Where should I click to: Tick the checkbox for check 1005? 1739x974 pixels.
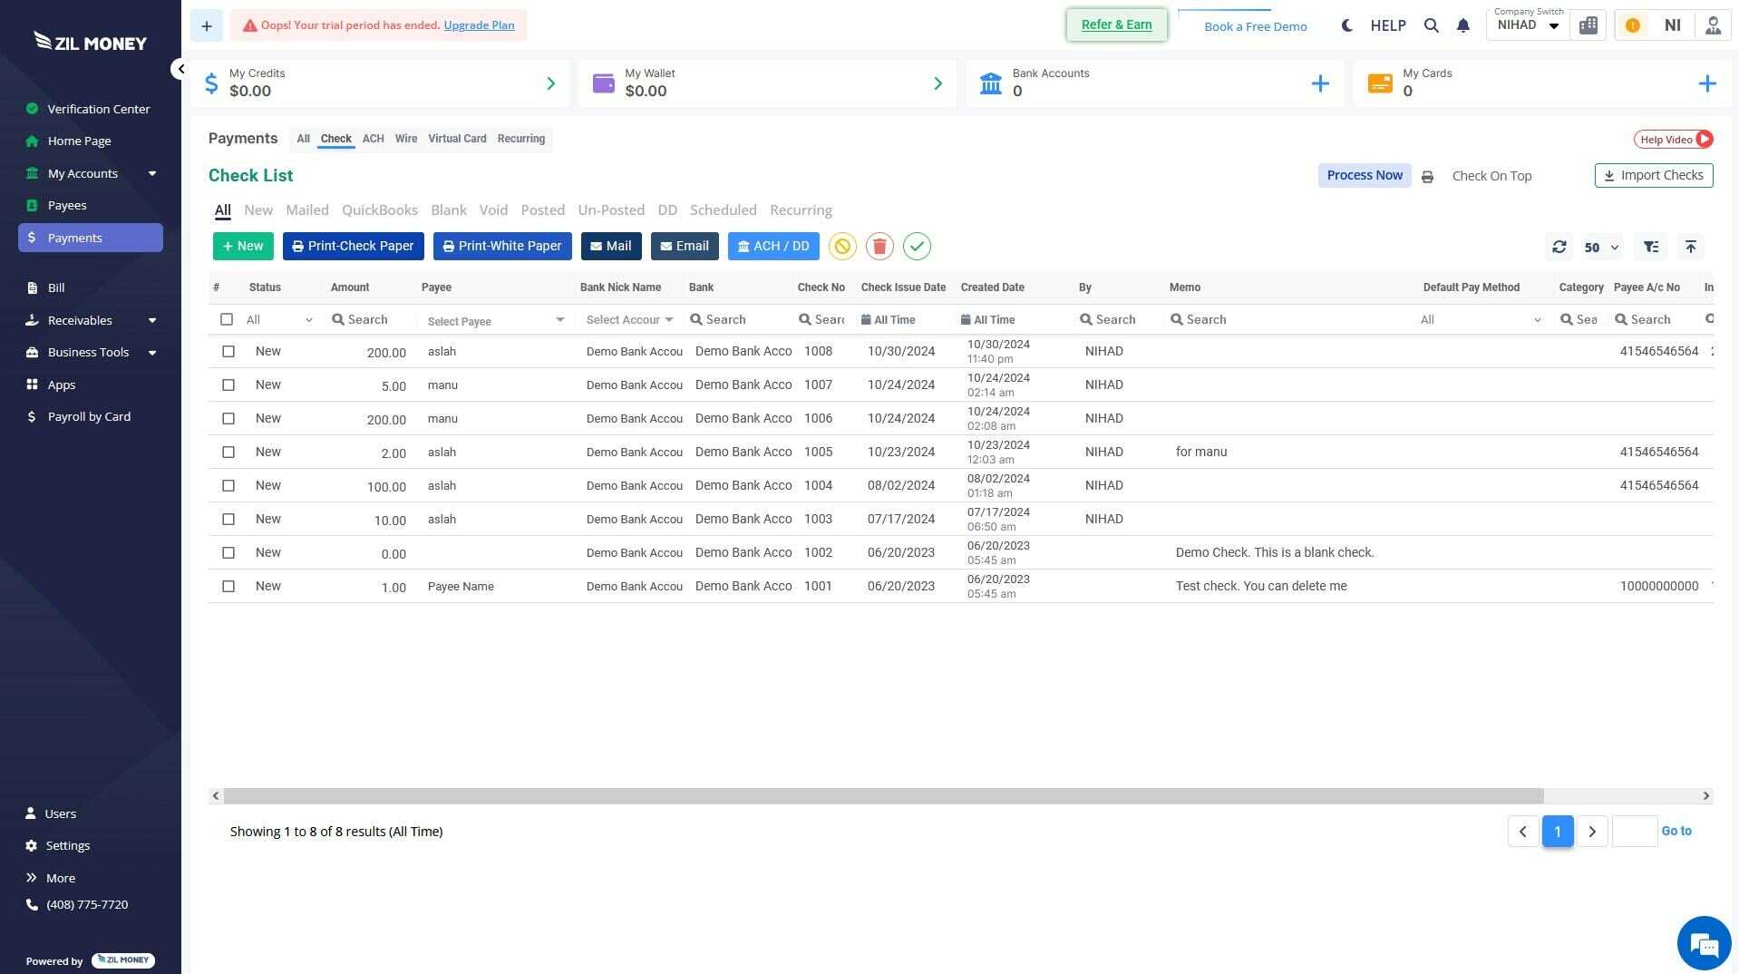(x=228, y=453)
